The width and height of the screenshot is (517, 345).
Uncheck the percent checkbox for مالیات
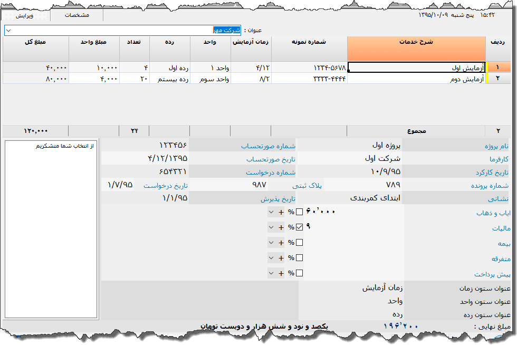299,227
